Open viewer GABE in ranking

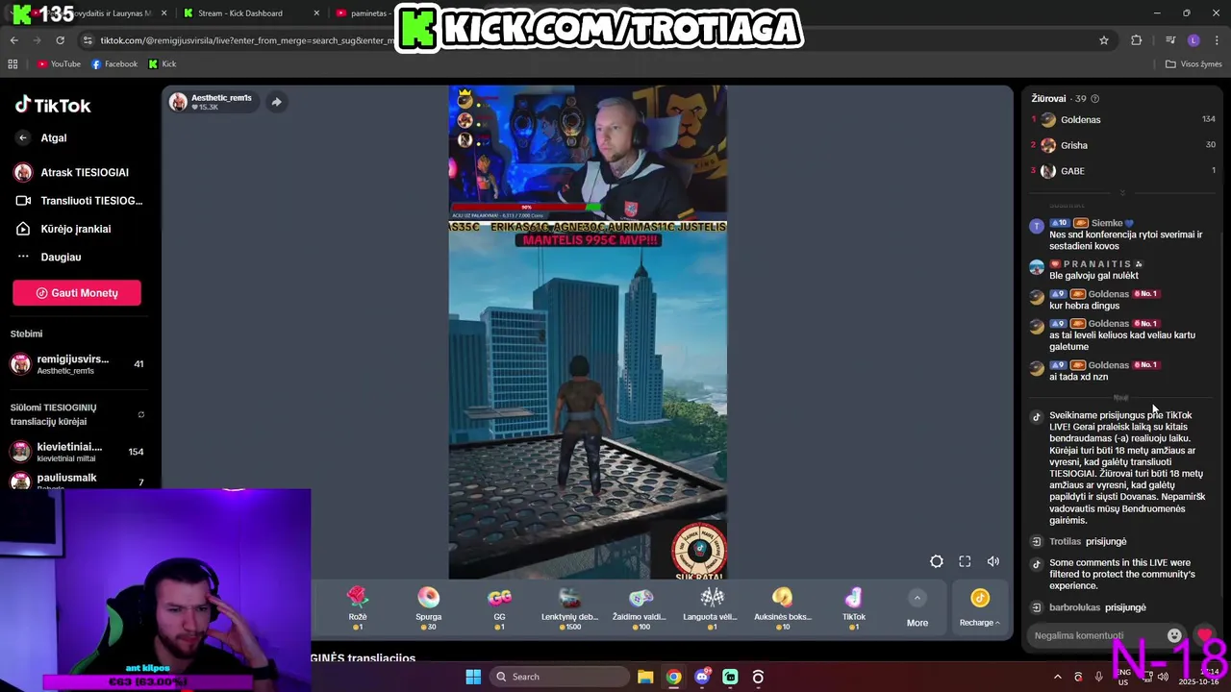point(1122,171)
